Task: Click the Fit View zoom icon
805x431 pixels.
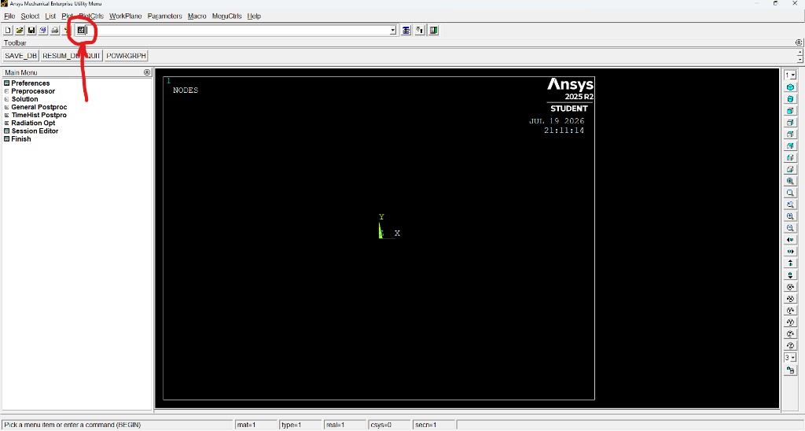Action: point(790,182)
